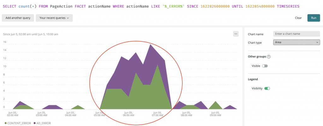Select the AD_ERROR legend entry

point(42,123)
